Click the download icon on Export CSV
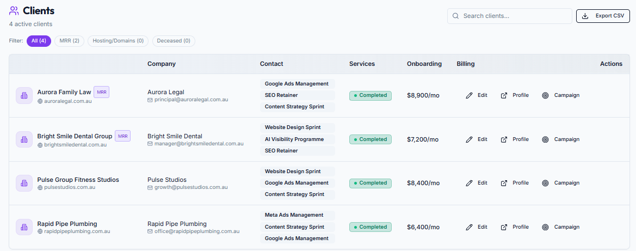 click(585, 16)
